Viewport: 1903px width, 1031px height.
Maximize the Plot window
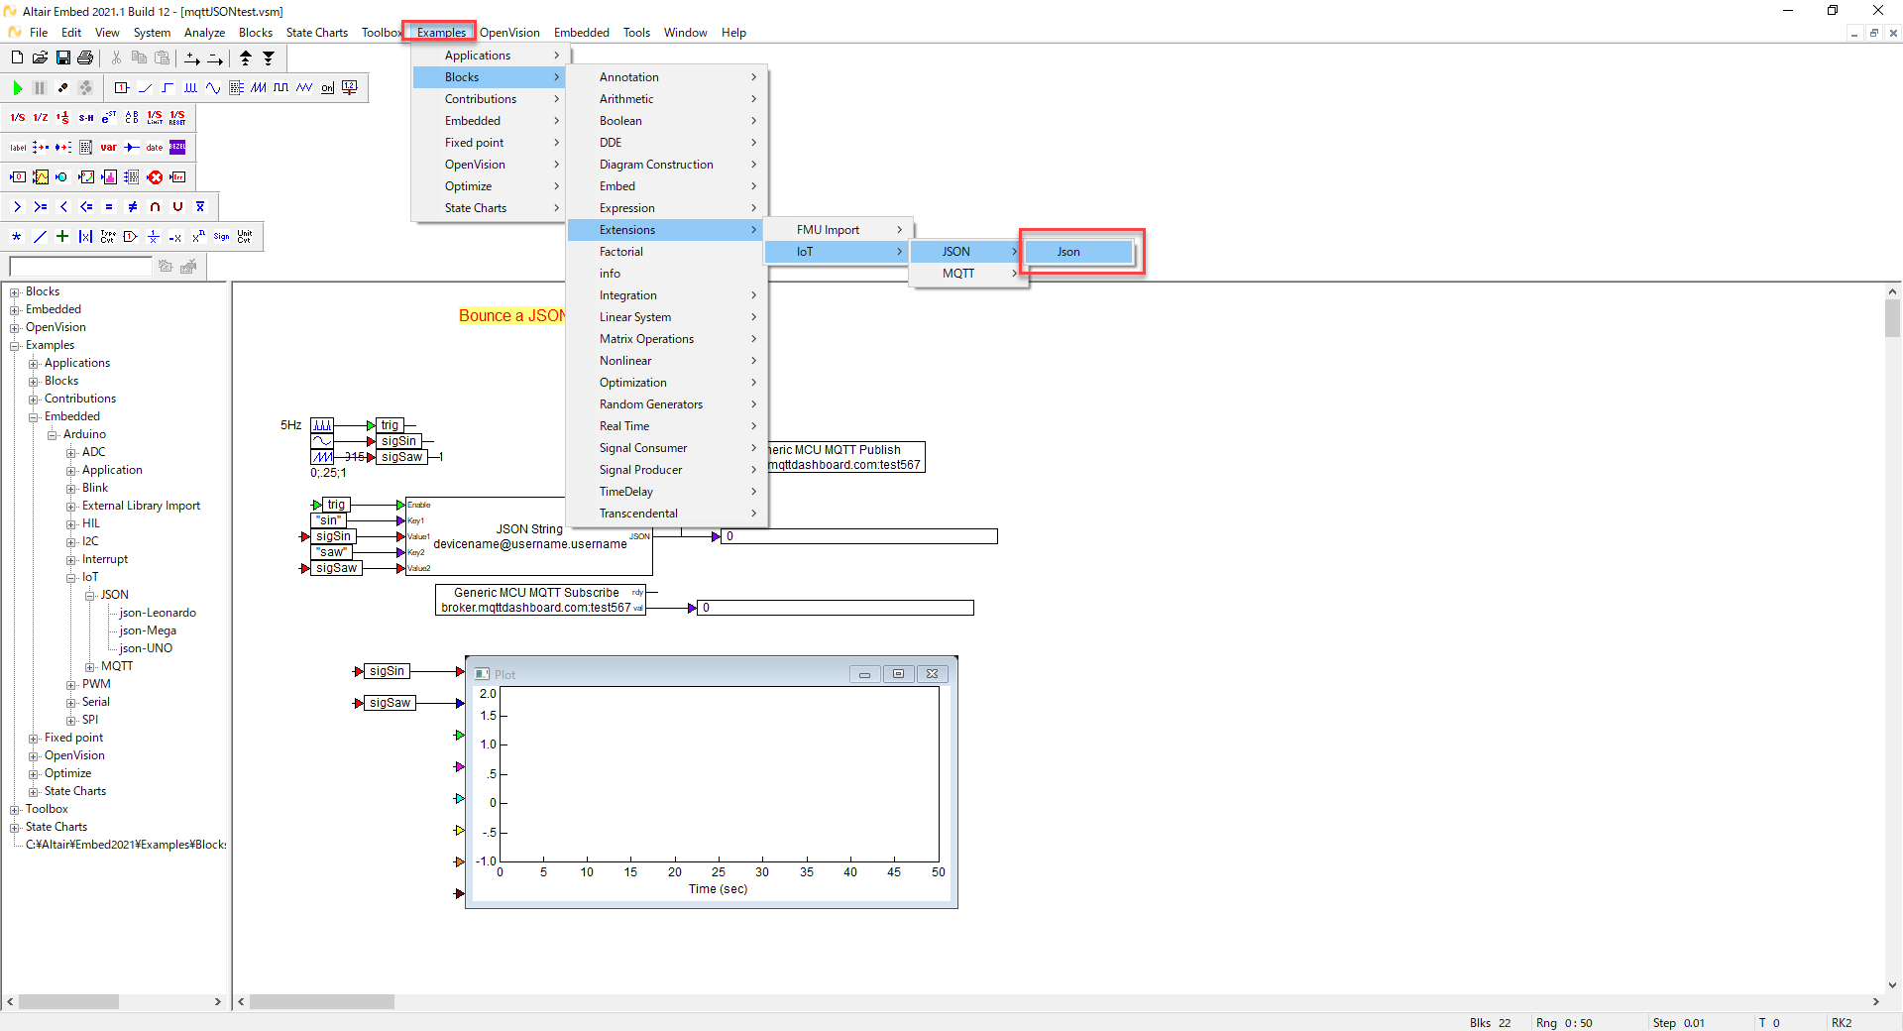pyautogui.click(x=898, y=673)
